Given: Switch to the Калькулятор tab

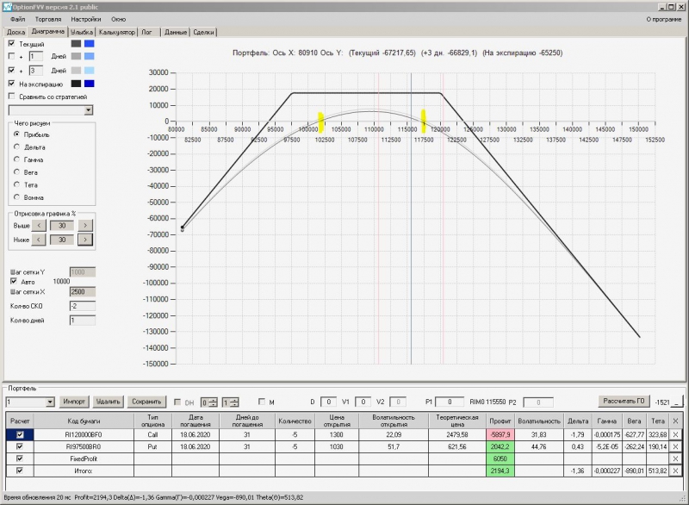Looking at the screenshot, I should (x=116, y=32).
